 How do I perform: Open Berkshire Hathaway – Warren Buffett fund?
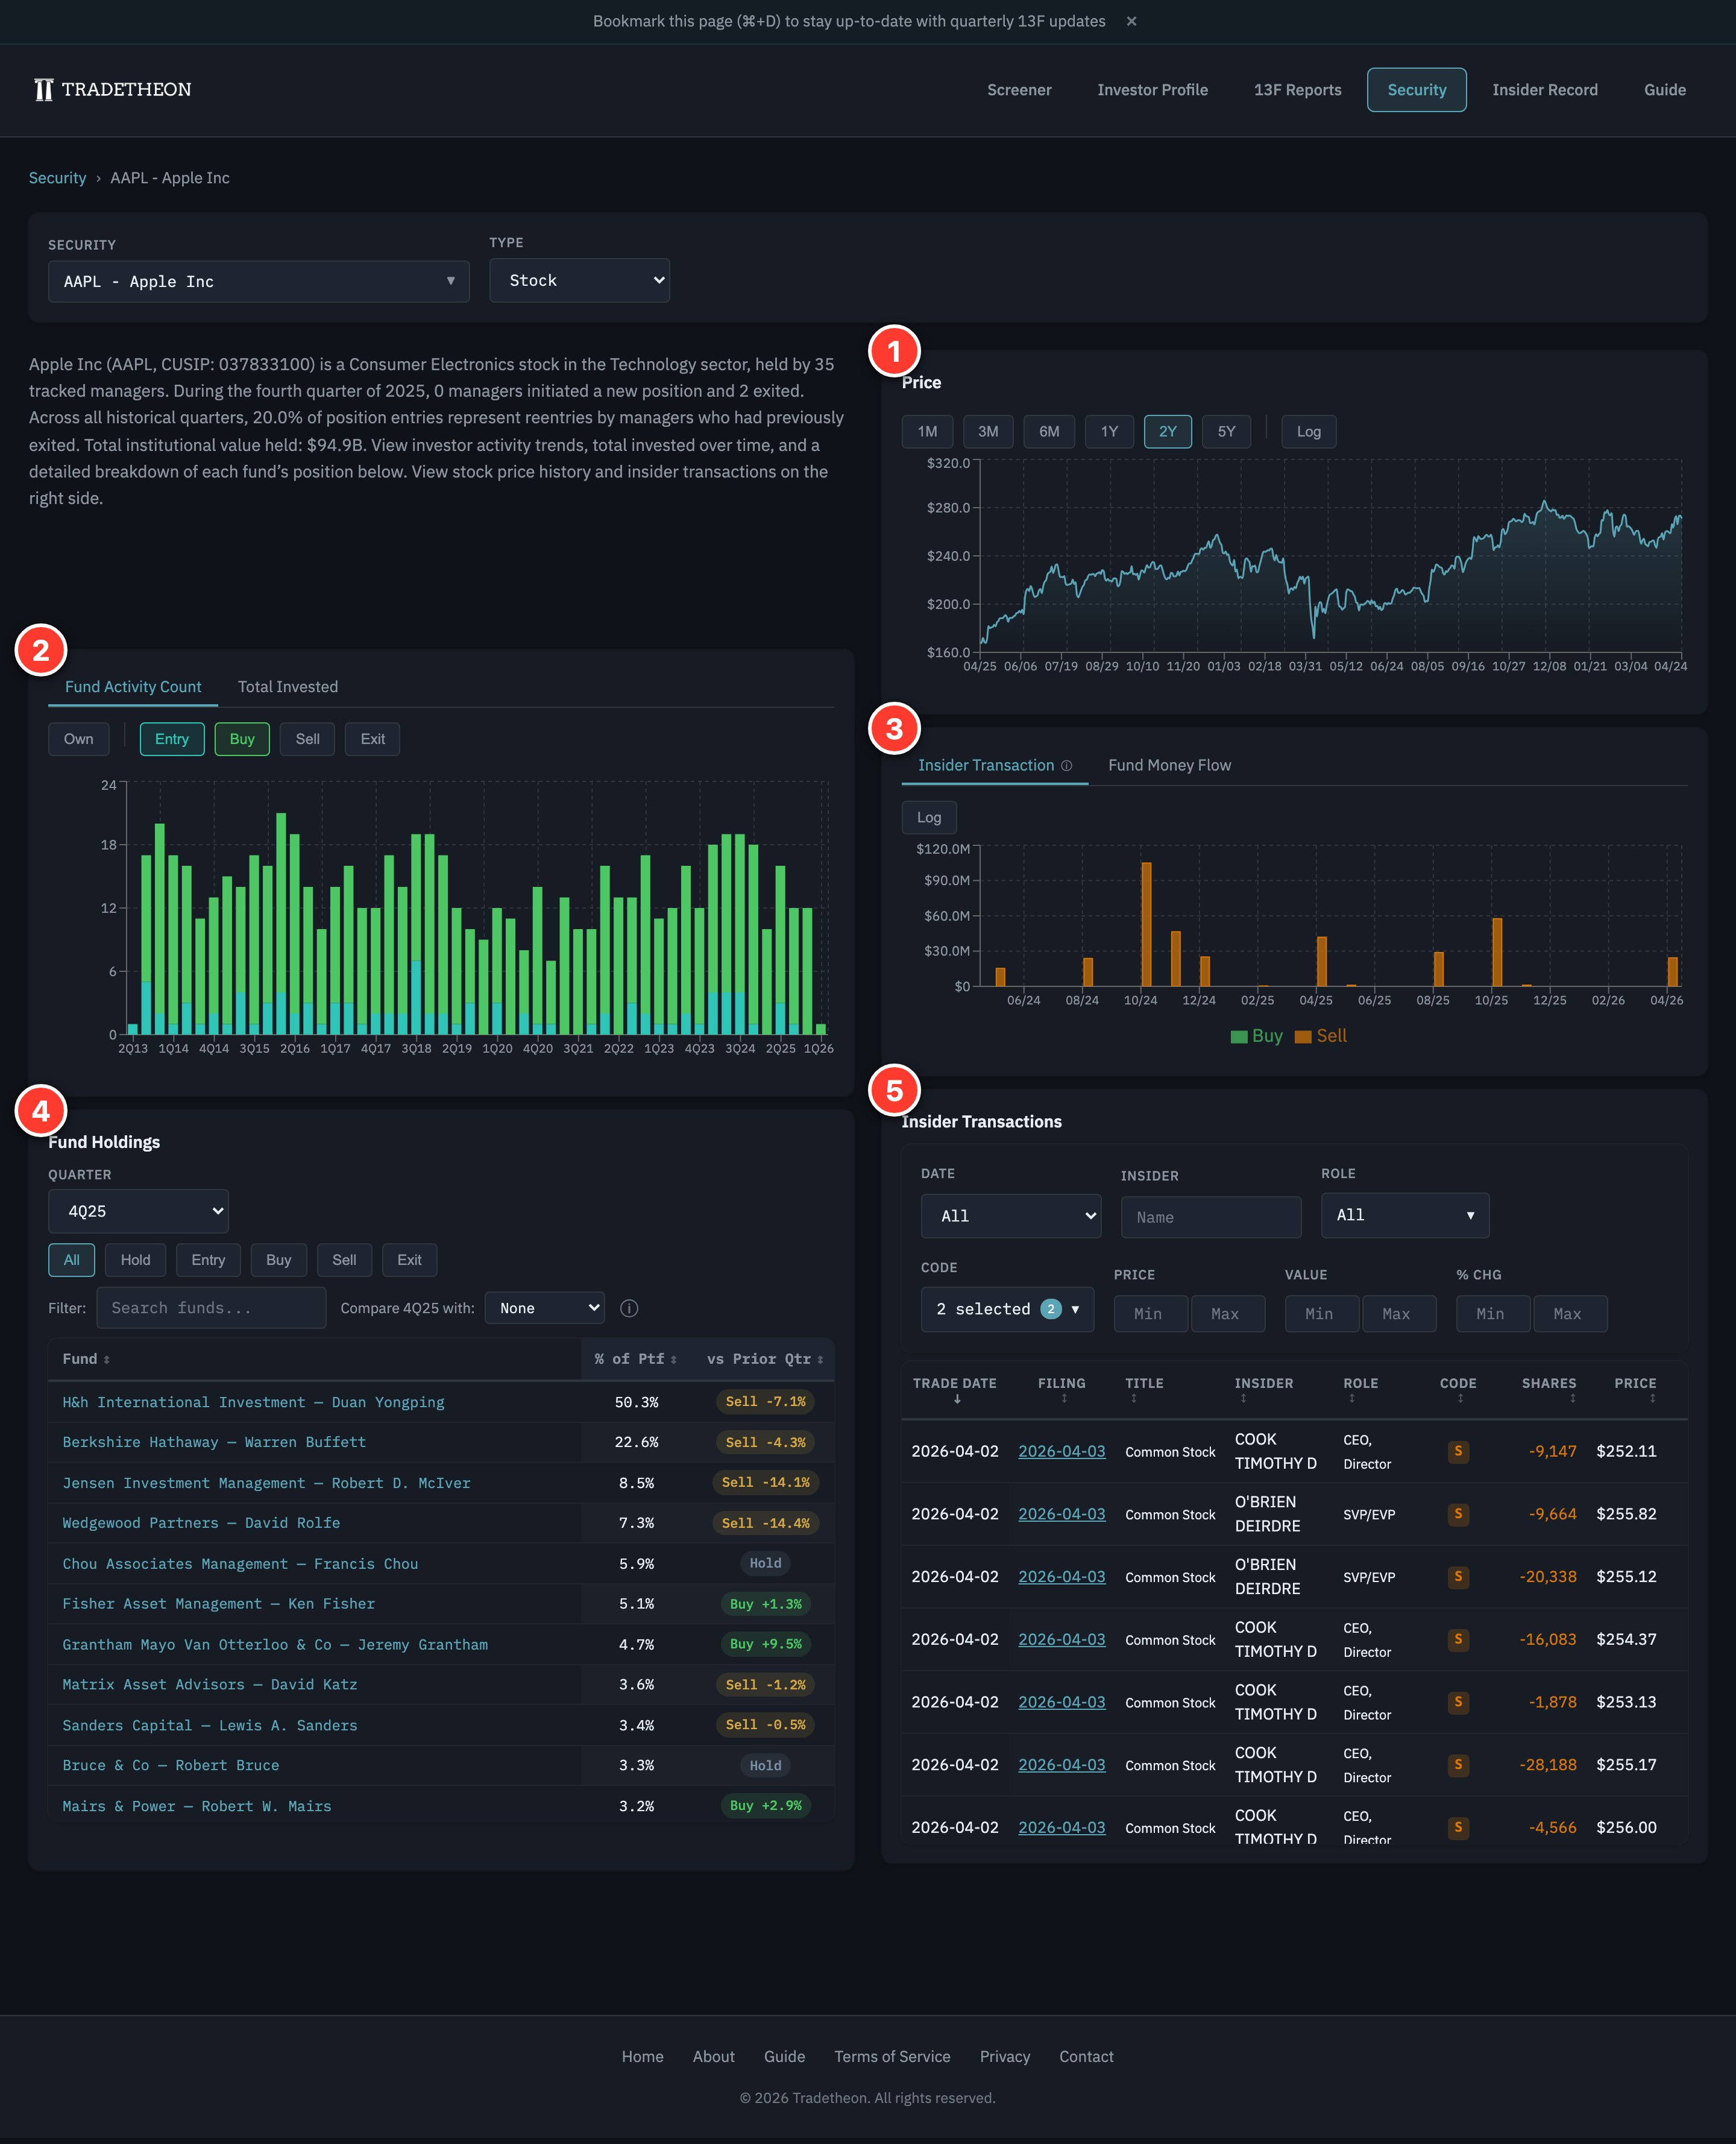coord(214,1442)
